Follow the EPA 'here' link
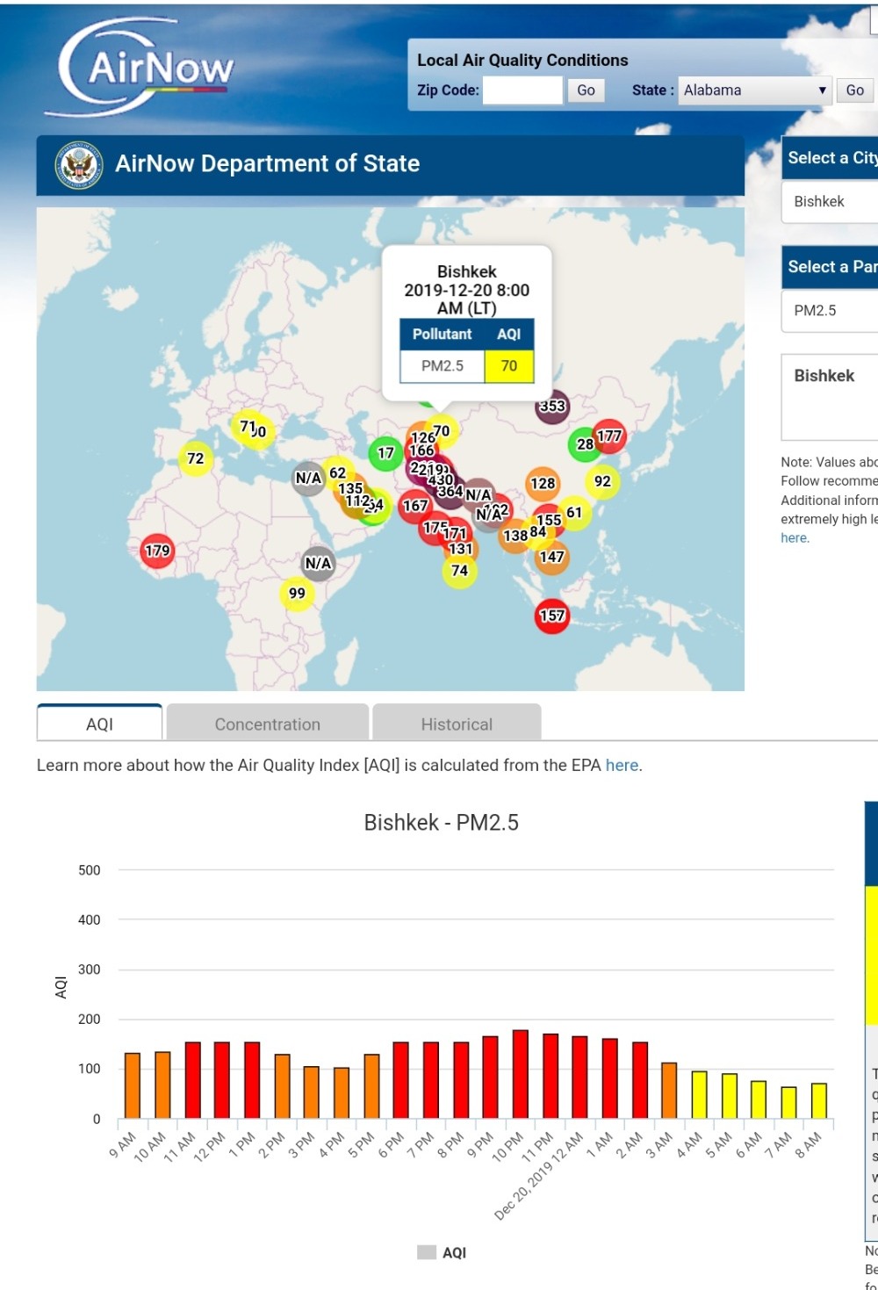This screenshot has height=1290, width=878. [x=622, y=765]
